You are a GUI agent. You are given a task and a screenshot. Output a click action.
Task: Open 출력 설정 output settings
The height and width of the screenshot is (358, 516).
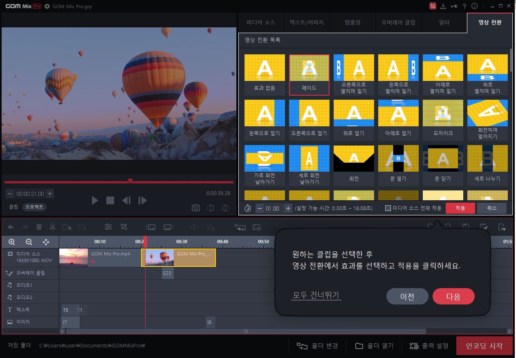coord(429,346)
